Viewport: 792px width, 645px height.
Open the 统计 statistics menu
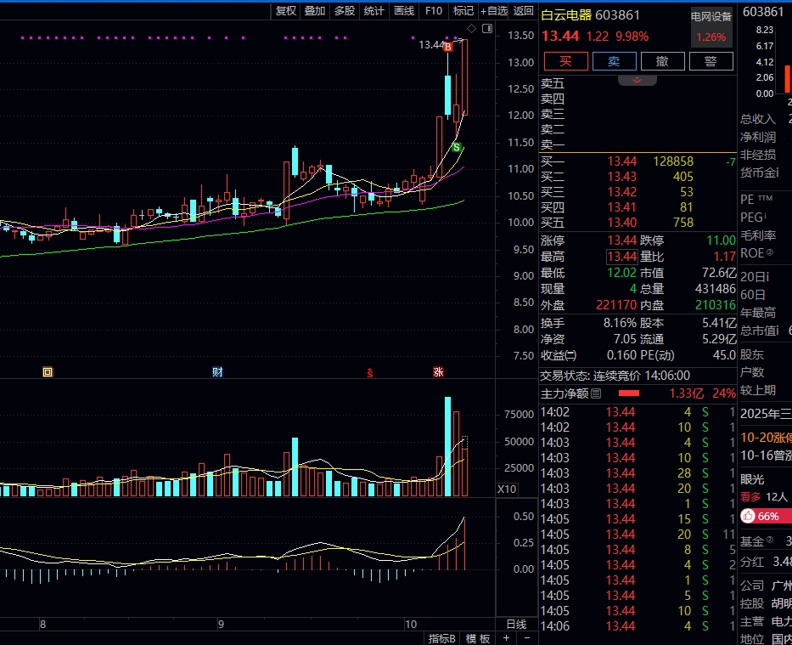coord(374,10)
